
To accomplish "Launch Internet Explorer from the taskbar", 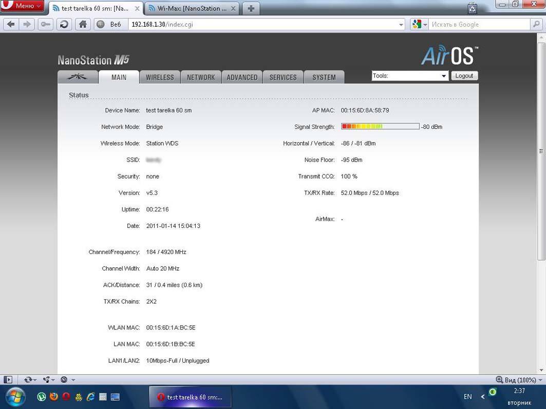I will 90,397.
